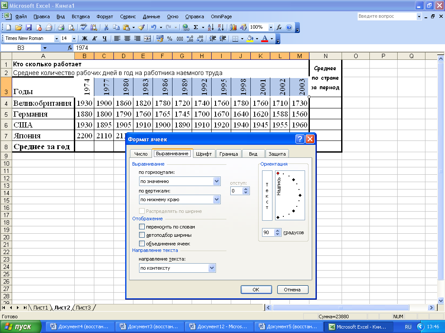Open the 'Данные' menu

click(151, 16)
